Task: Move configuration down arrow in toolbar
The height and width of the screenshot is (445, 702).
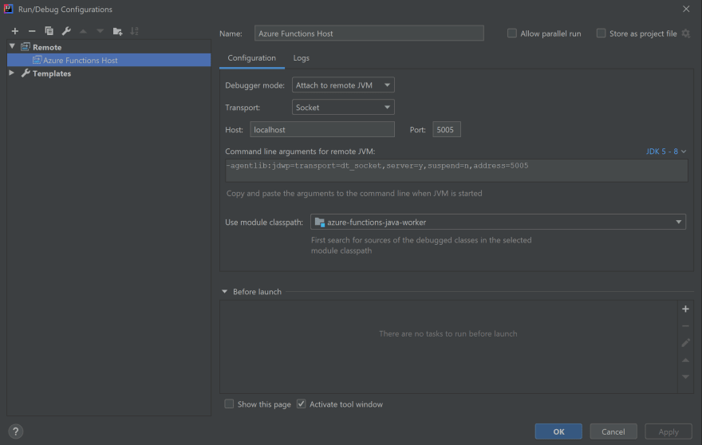Action: click(x=100, y=31)
